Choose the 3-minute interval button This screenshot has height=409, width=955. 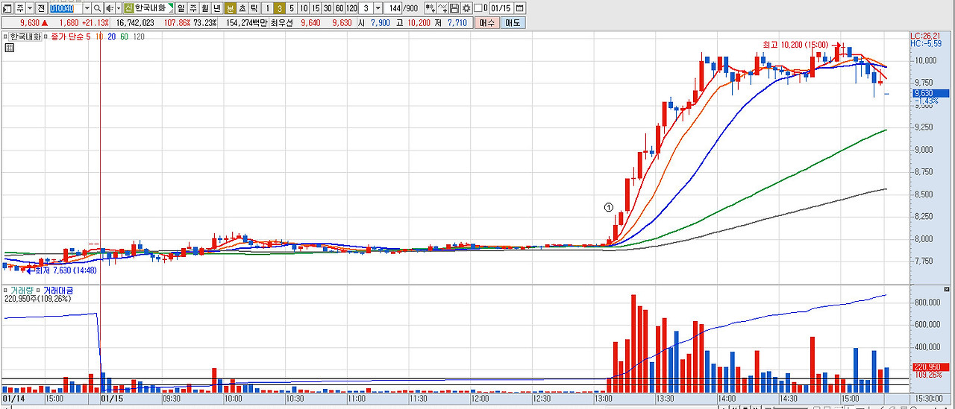pyautogui.click(x=280, y=8)
